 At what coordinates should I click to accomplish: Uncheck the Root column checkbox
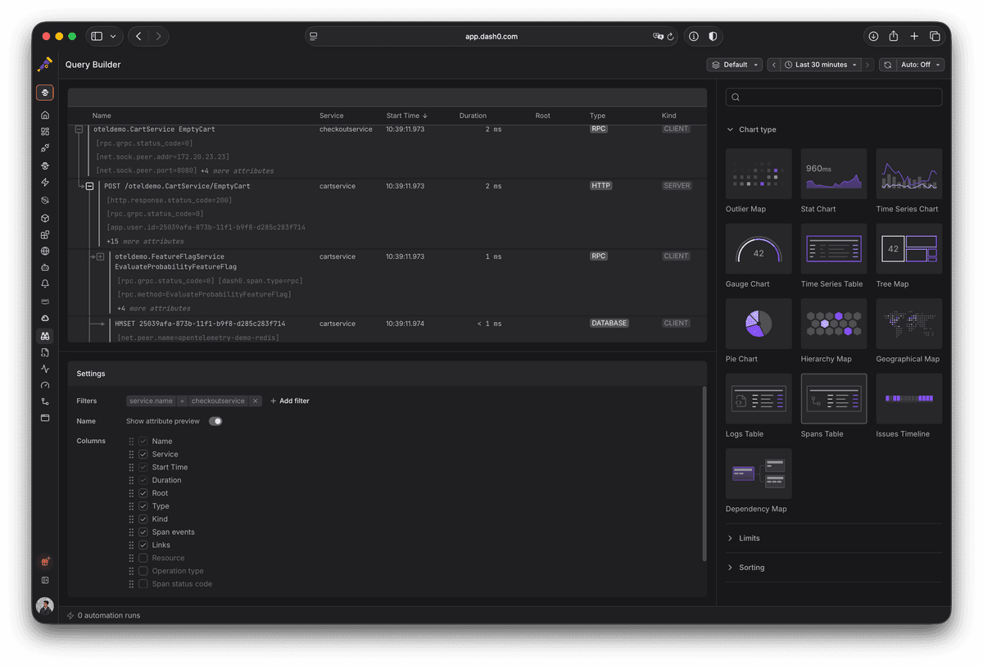tap(143, 493)
